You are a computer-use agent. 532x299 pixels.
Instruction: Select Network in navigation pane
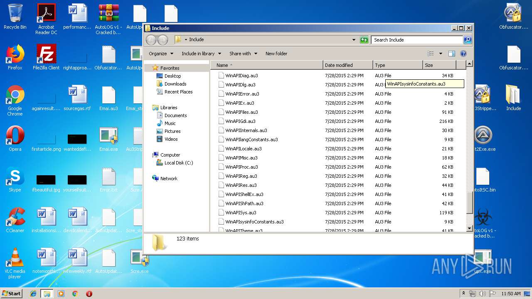169,179
